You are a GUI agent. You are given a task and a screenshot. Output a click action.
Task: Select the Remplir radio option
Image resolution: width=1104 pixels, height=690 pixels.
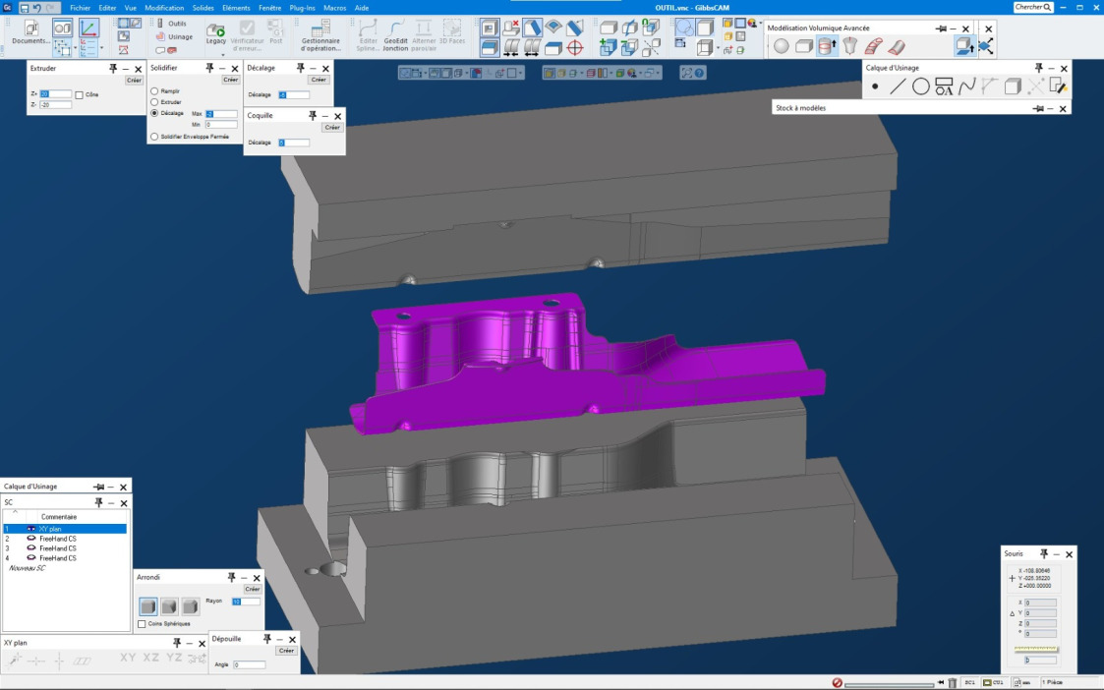(x=154, y=90)
